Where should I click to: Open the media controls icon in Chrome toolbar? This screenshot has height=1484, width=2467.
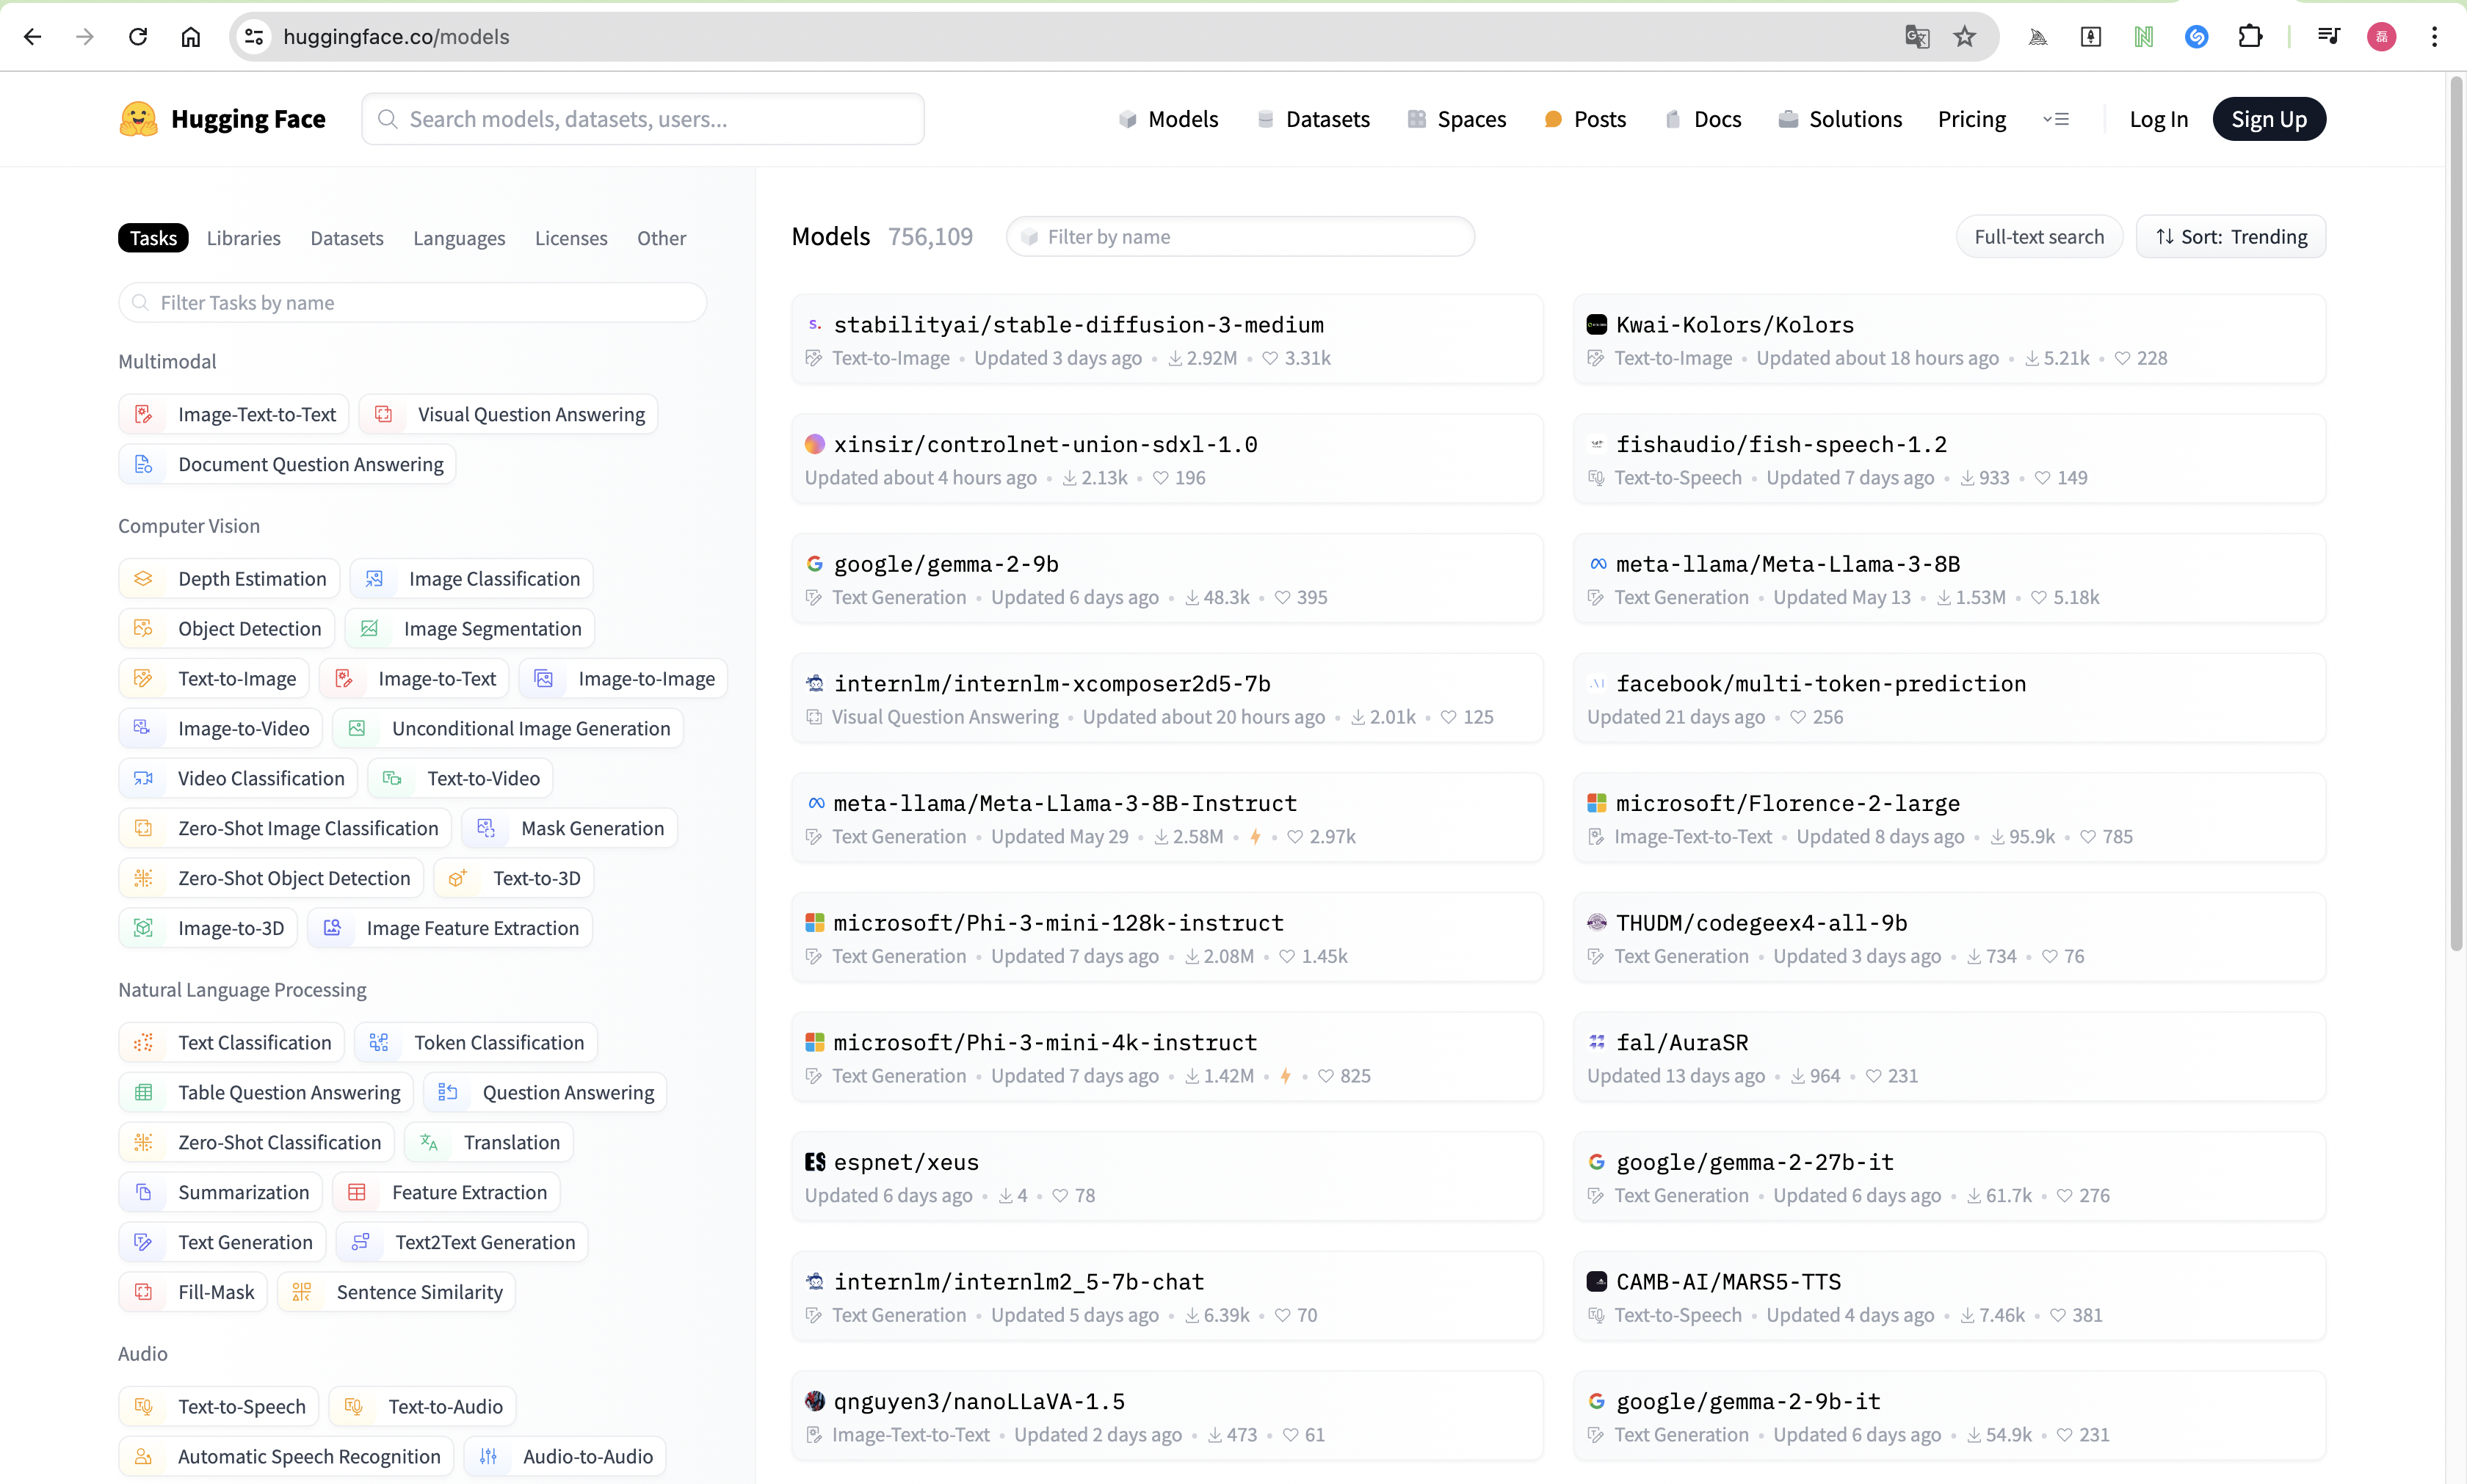click(x=2328, y=37)
